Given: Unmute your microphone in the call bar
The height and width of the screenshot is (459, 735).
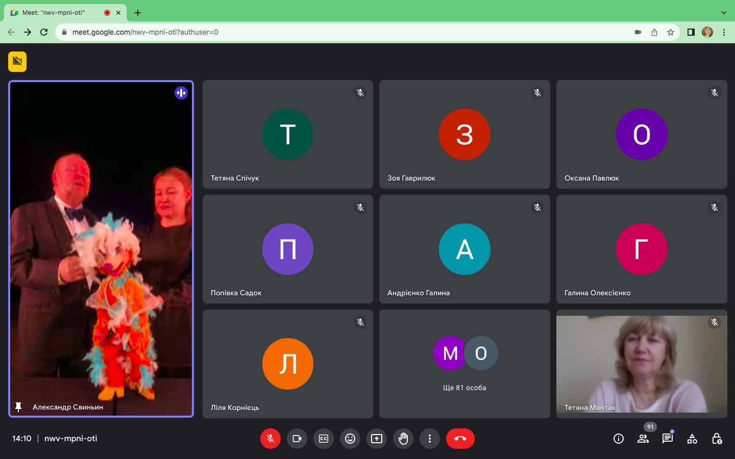Looking at the screenshot, I should pos(271,439).
